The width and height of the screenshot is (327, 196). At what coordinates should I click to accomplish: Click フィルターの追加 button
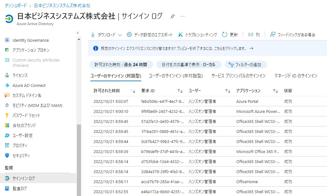[246, 65]
